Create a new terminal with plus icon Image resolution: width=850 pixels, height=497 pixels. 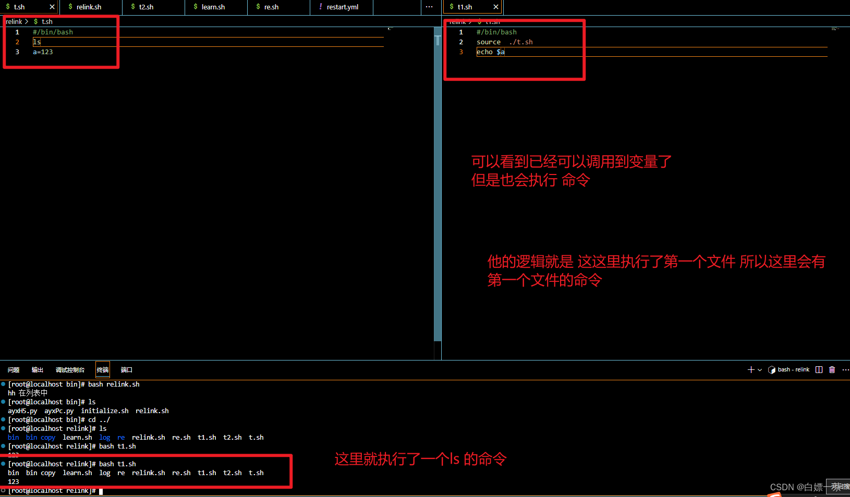click(x=751, y=370)
